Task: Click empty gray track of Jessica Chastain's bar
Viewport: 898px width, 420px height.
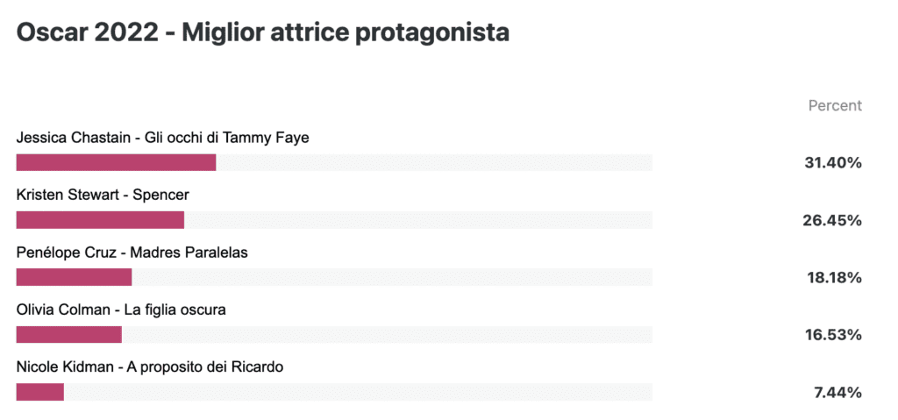Action: tap(434, 163)
